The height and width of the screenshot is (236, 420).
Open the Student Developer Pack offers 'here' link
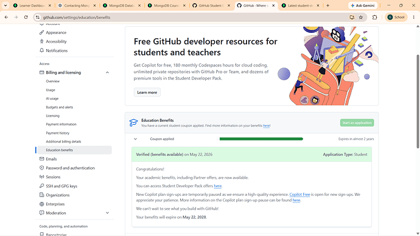coord(218,186)
